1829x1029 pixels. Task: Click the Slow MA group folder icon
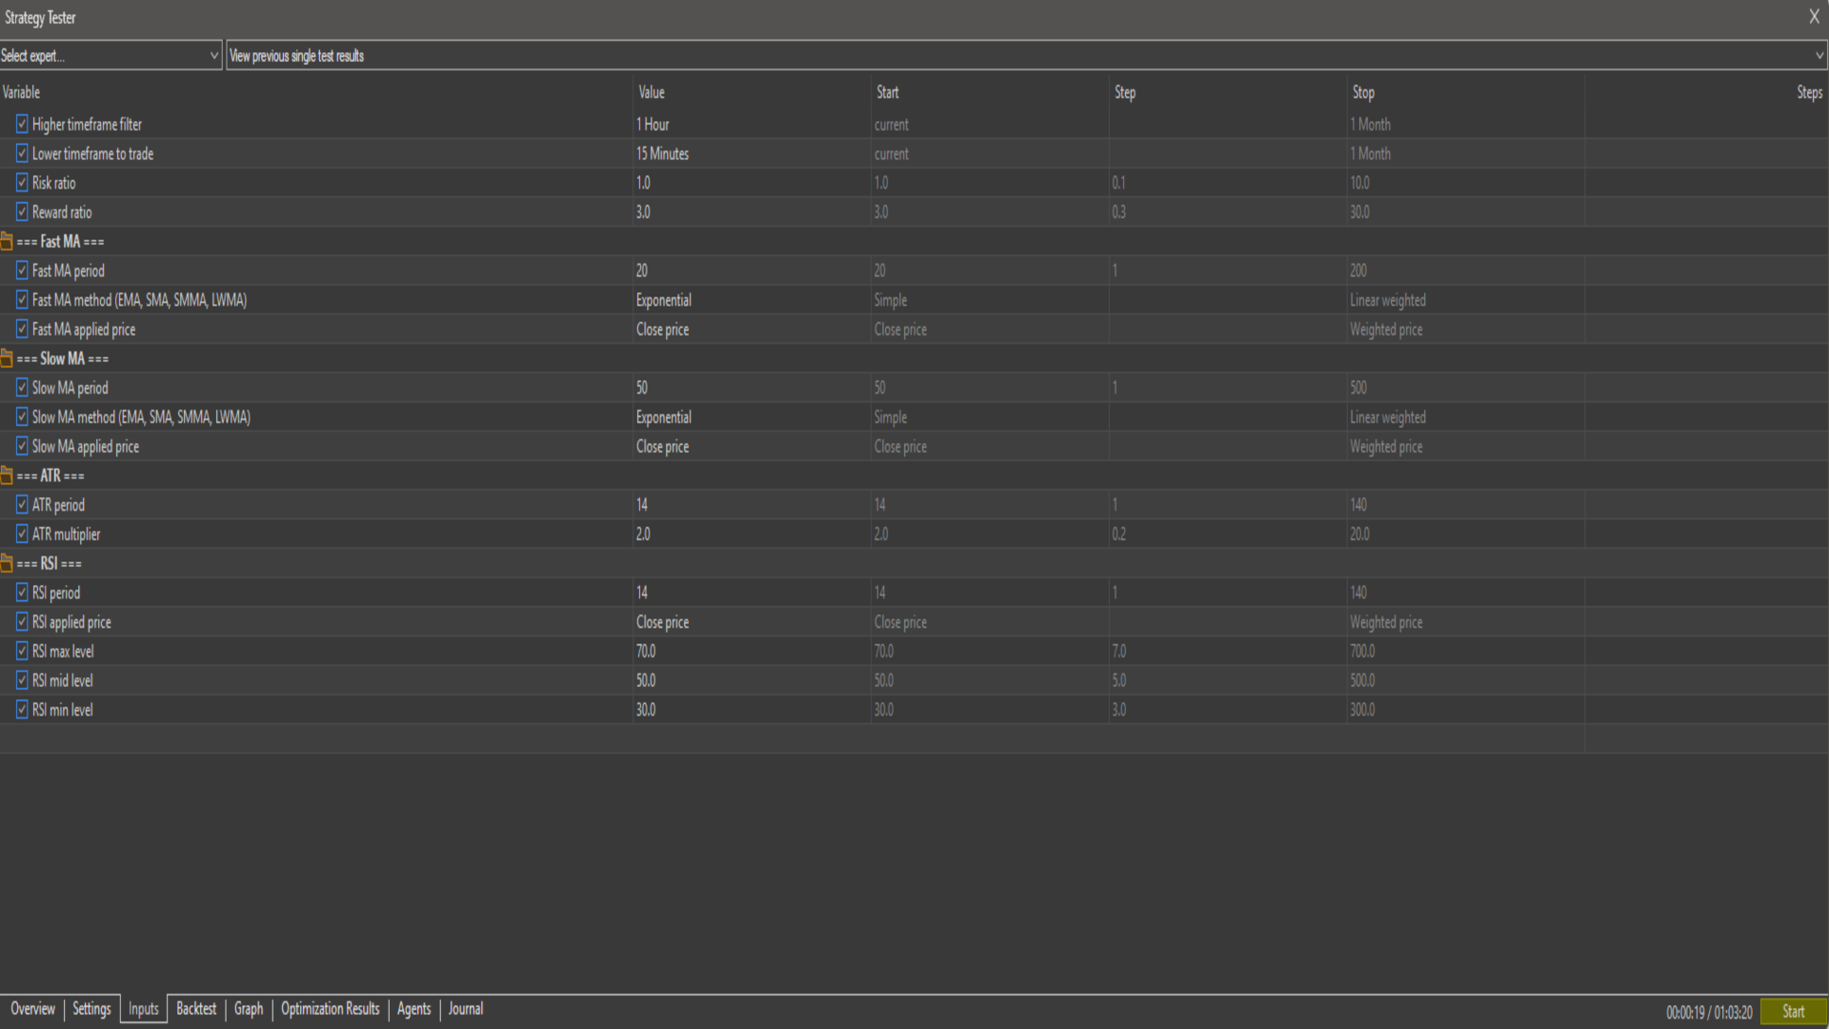[x=7, y=358]
